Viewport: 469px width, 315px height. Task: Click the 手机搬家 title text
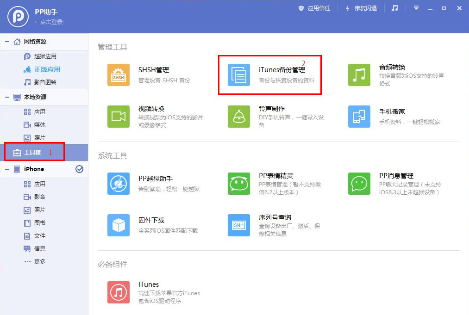392,112
